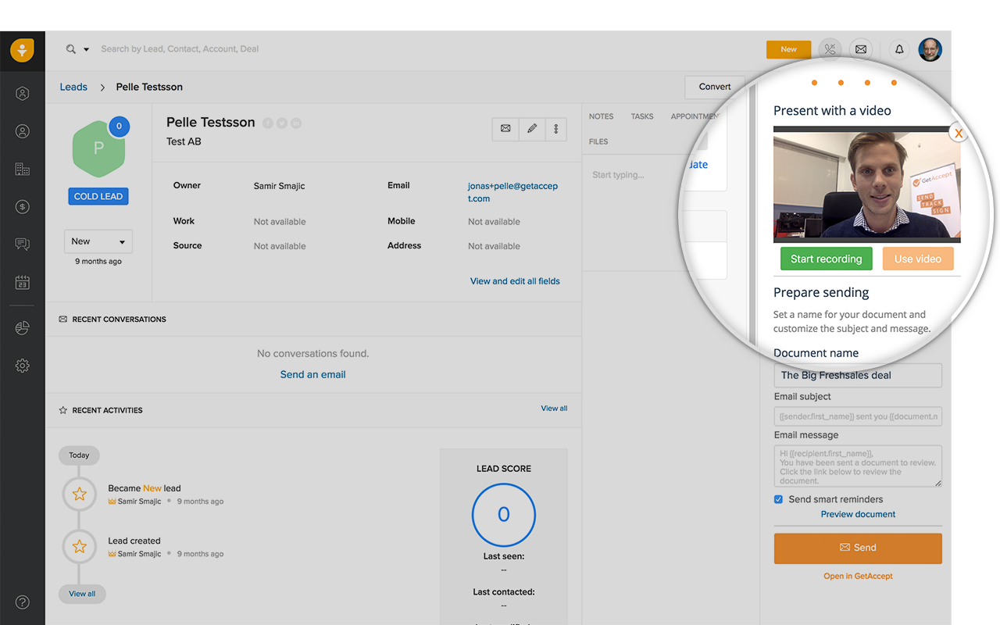Edit lead with pencil icon

tap(532, 129)
